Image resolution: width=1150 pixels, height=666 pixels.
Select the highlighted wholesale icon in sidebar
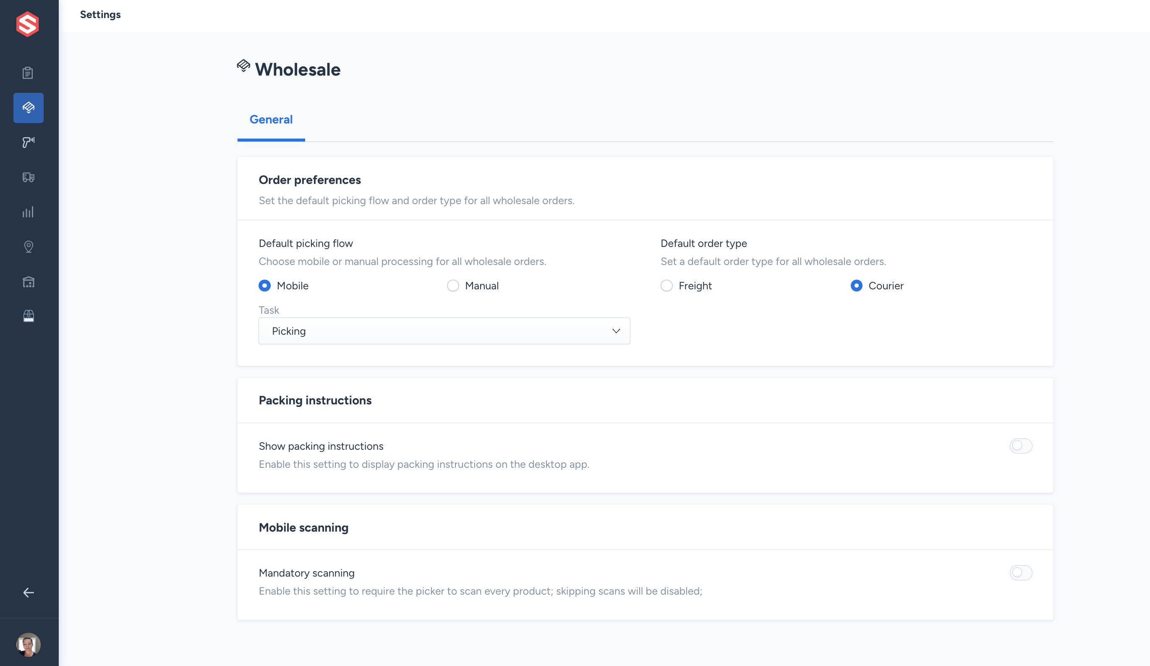[x=28, y=108]
